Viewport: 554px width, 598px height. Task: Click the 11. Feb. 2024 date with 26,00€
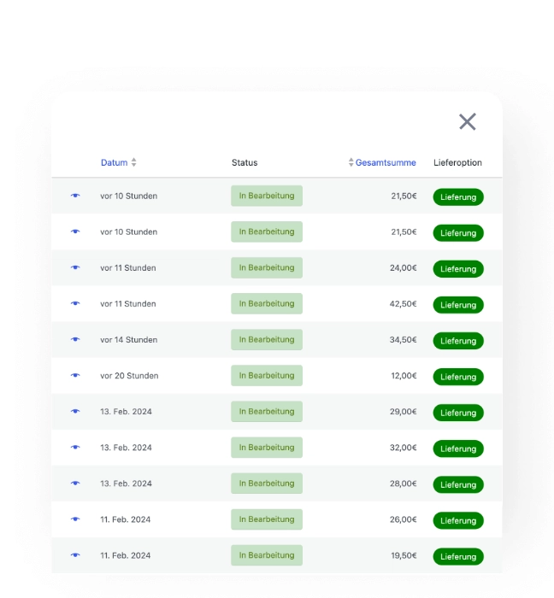tap(125, 519)
